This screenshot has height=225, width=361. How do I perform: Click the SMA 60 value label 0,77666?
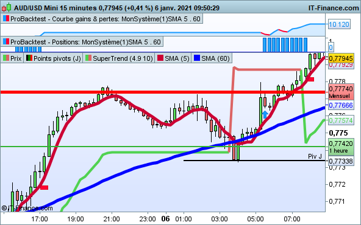coord(341,105)
